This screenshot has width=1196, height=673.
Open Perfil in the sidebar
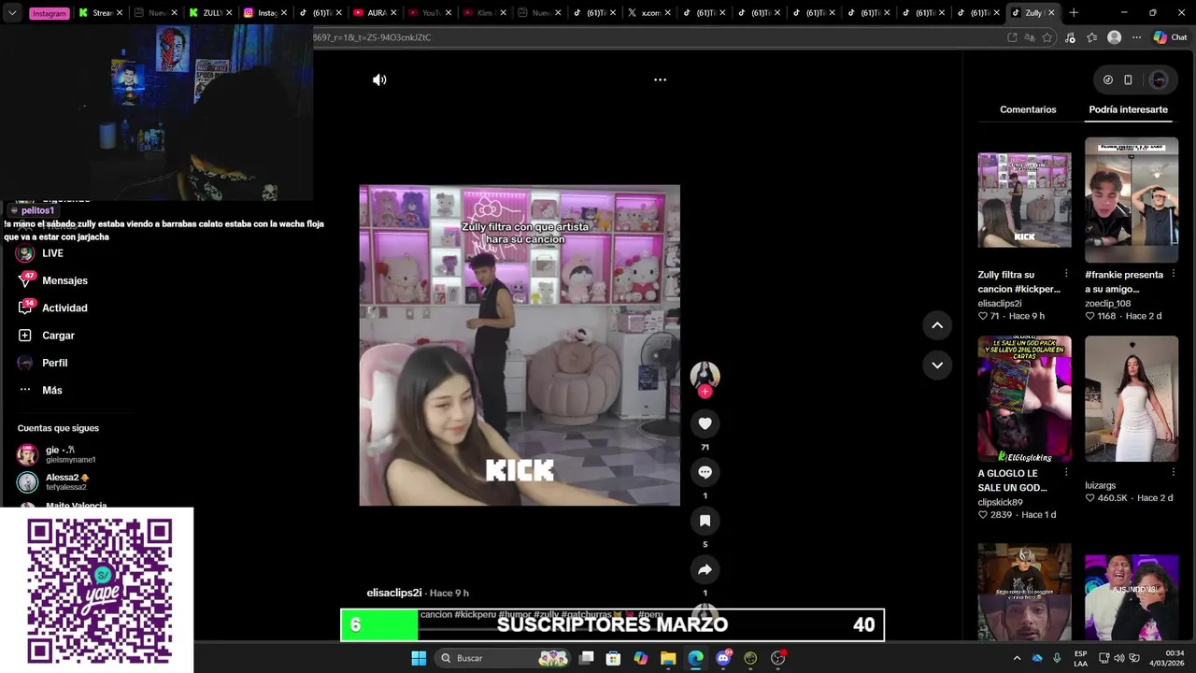pos(43,363)
